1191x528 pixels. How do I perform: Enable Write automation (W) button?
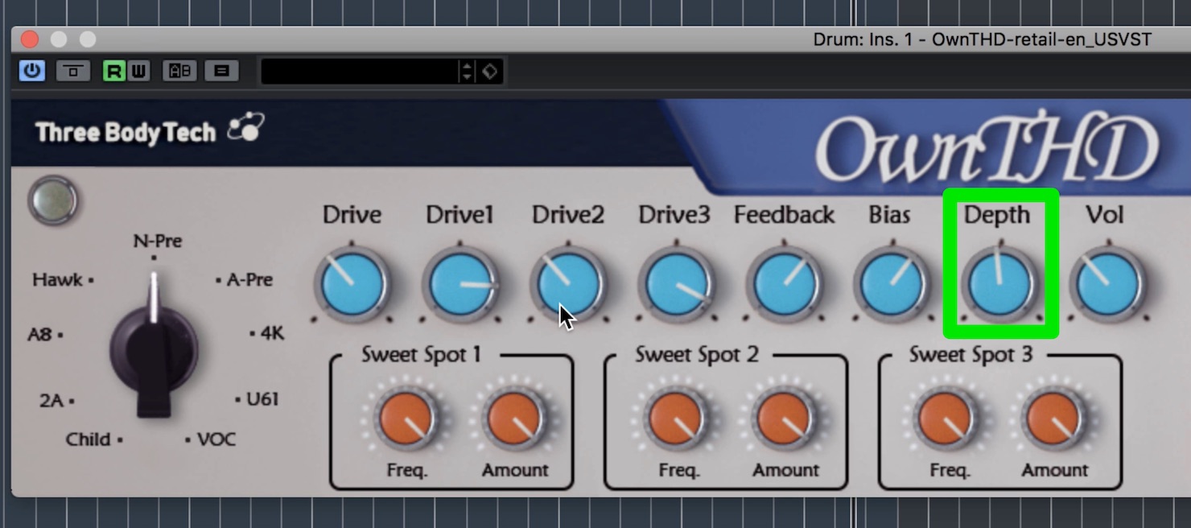point(138,71)
